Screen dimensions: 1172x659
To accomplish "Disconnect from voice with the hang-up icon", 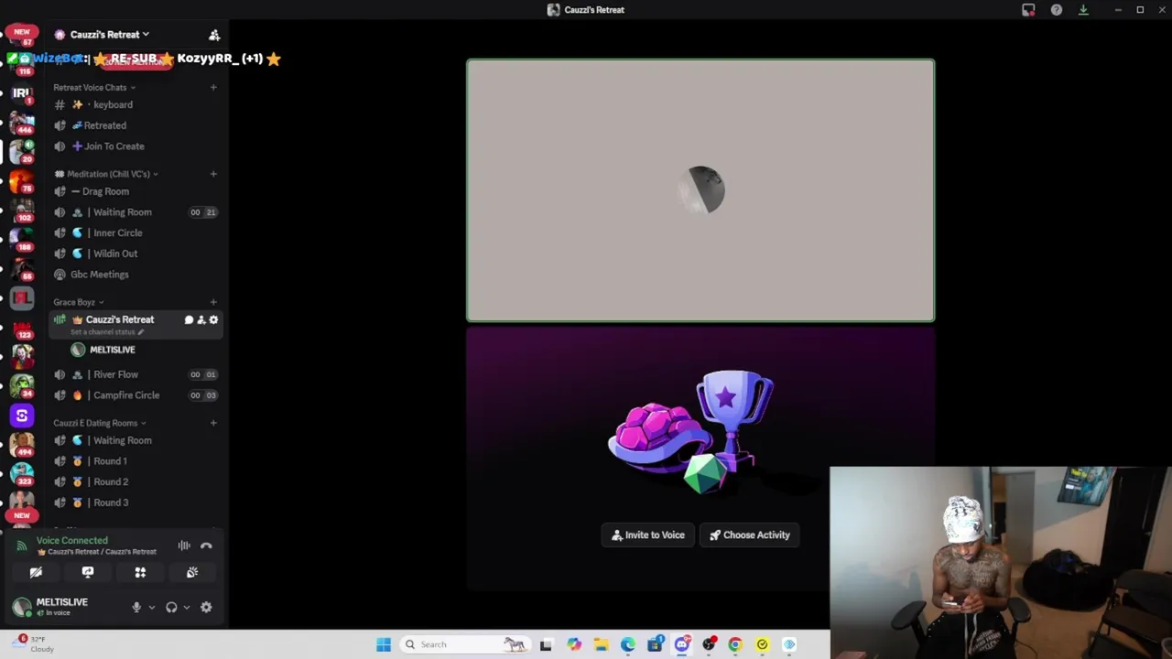I will tap(206, 546).
